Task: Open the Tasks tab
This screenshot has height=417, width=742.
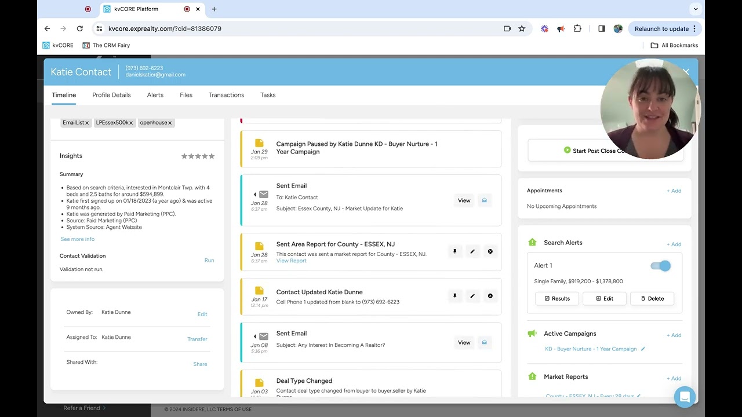Action: (x=268, y=95)
